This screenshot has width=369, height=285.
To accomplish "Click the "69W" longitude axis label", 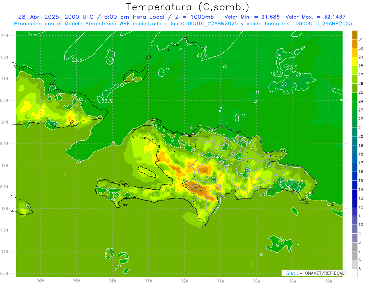I will [293, 281].
